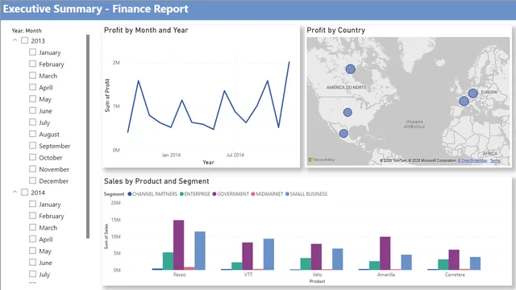
Task: Enable July under 2013
Action: pos(32,122)
